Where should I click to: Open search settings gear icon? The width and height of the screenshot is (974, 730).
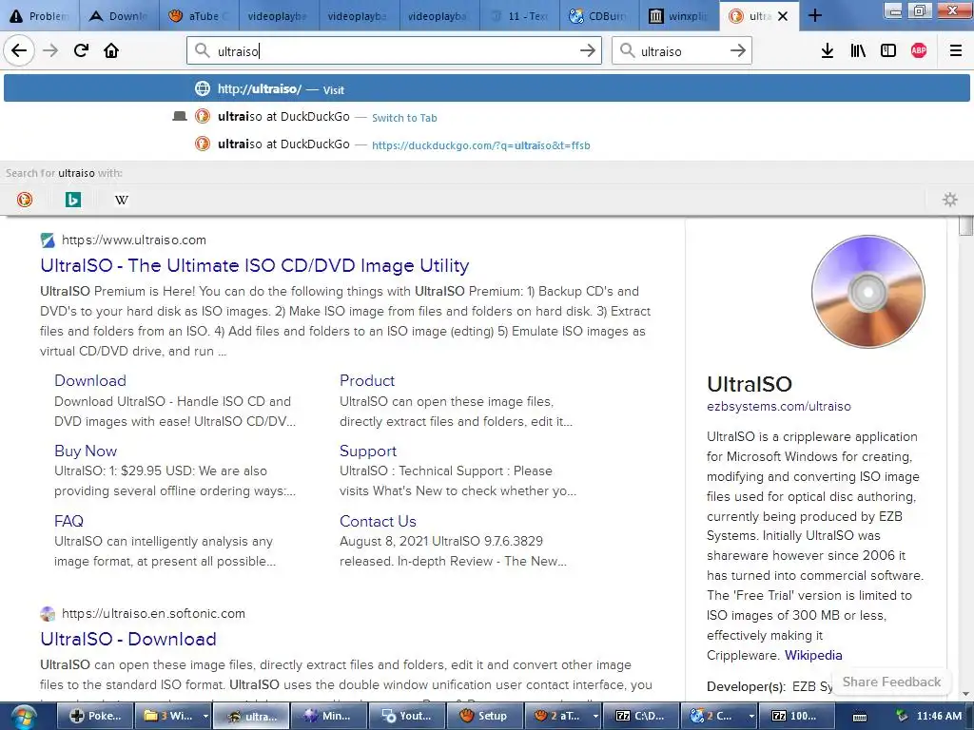point(950,200)
